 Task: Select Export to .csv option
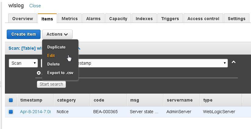60,73
